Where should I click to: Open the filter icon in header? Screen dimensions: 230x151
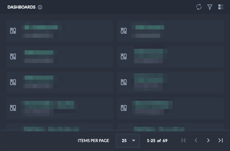[x=210, y=7]
